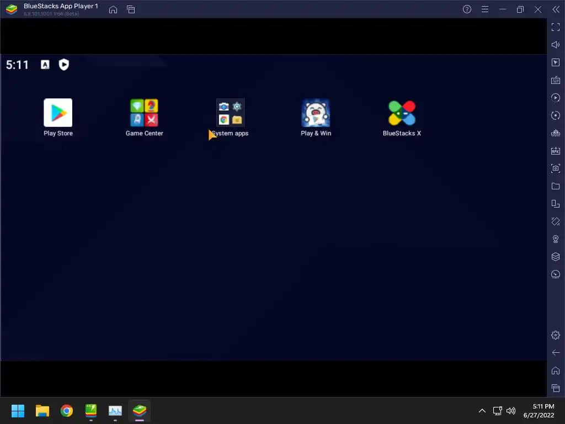Click the cursor lock icon in the sidebar
Image resolution: width=565 pixels, height=424 pixels.
pos(556,62)
